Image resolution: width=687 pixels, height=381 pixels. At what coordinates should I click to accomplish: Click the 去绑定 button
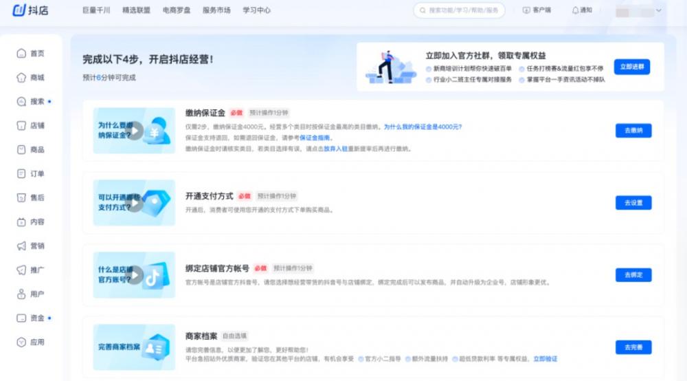pos(633,275)
